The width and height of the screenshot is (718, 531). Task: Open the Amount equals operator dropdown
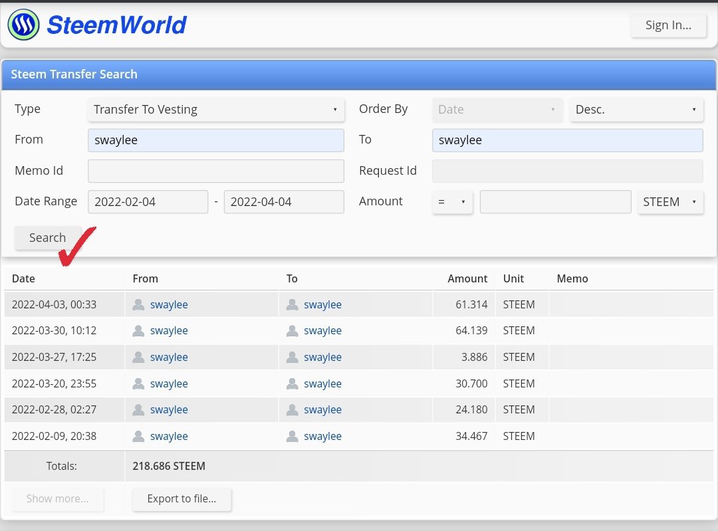tap(452, 202)
